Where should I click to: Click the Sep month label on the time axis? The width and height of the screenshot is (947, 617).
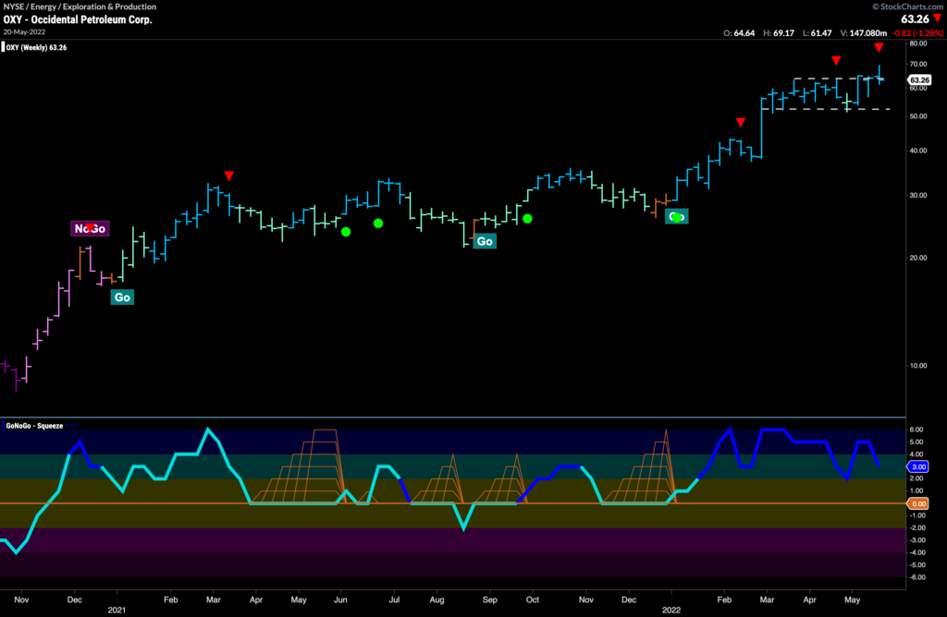pyautogui.click(x=490, y=599)
